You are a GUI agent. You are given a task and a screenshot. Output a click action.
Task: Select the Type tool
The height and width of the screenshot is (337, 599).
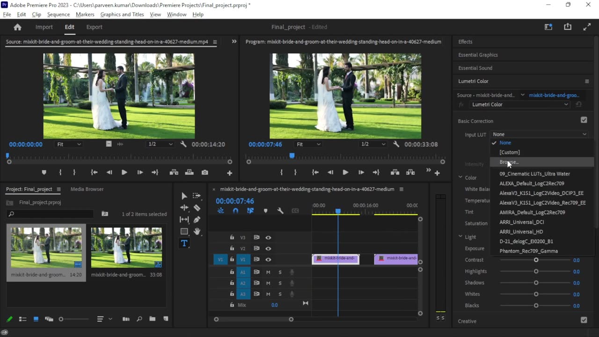(184, 243)
